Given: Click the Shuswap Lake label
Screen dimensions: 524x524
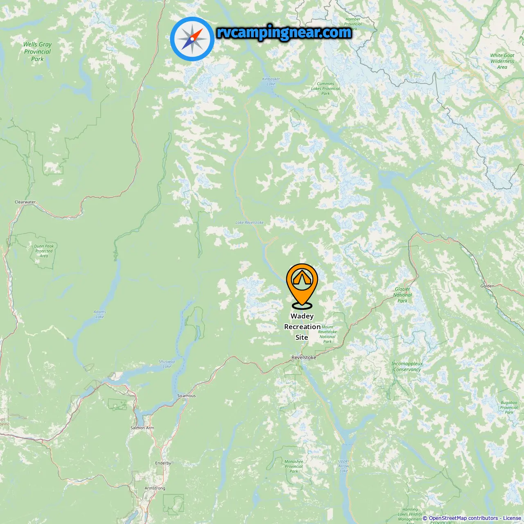Looking at the screenshot, I should point(167,364).
